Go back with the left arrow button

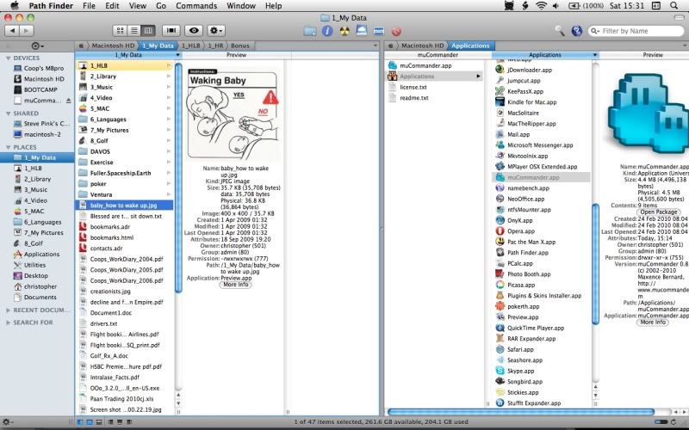tap(12, 30)
